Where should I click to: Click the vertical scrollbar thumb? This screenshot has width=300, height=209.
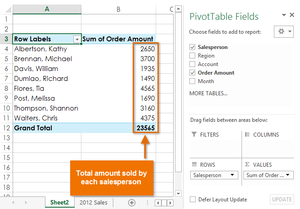pyautogui.click(x=178, y=92)
